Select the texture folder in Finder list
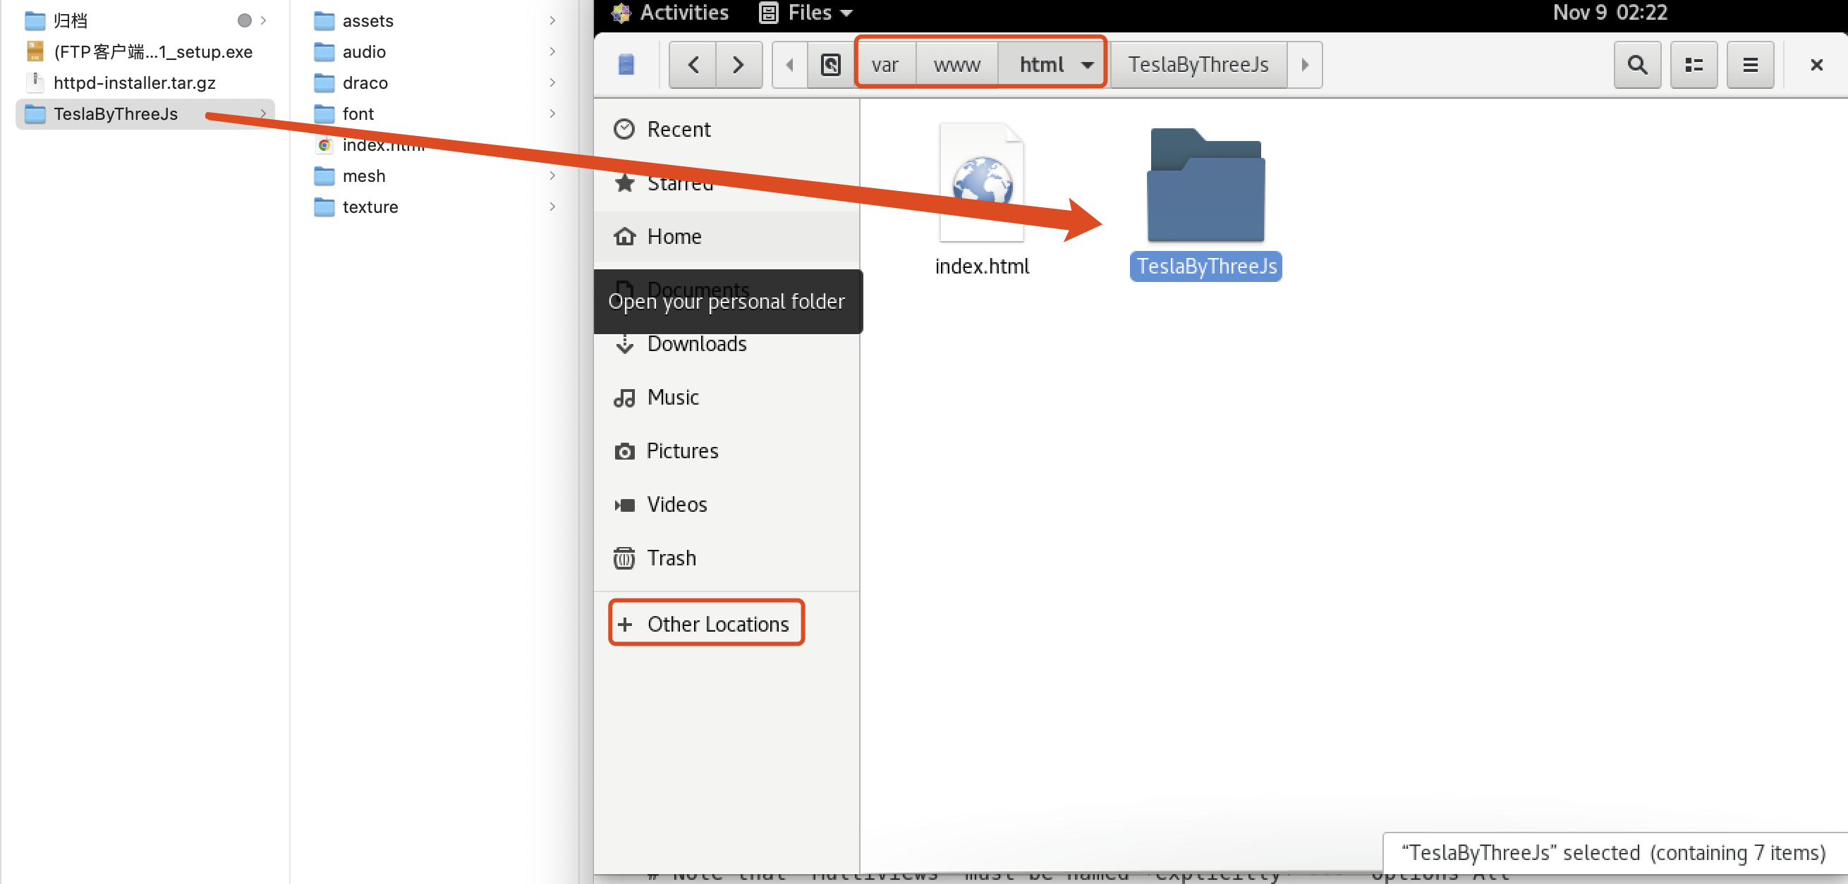 370,207
